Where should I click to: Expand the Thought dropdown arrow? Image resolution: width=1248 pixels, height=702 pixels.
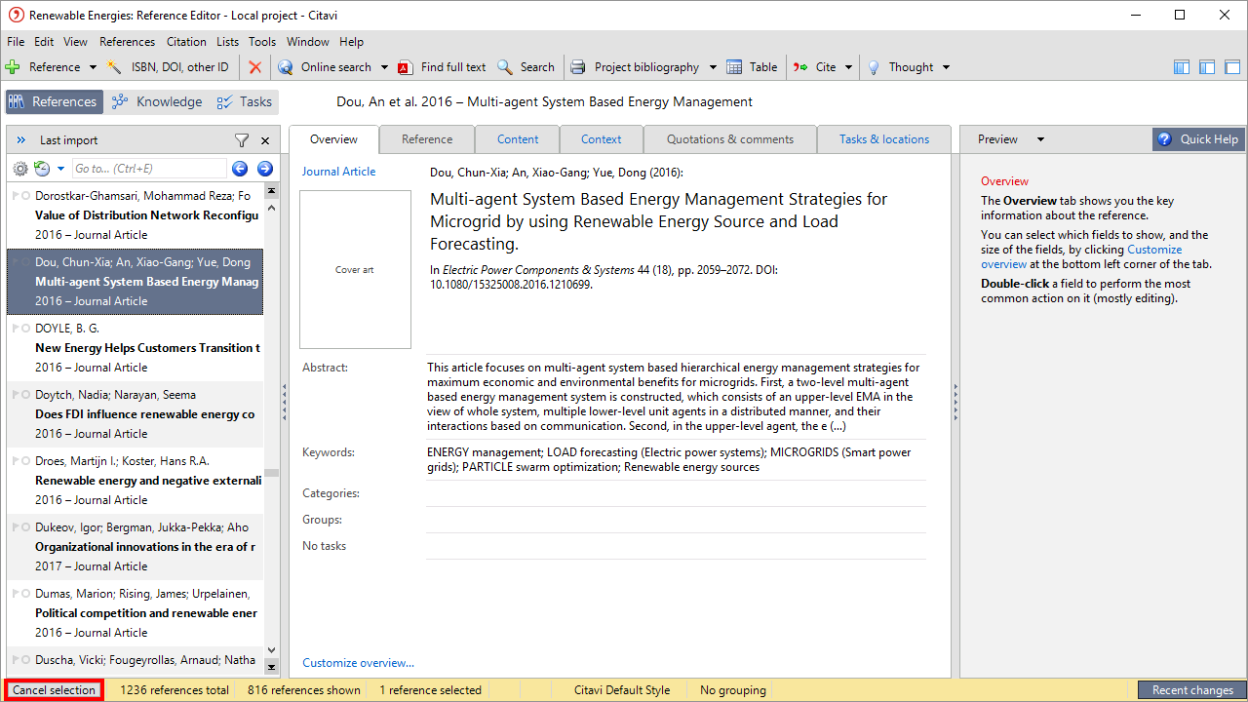click(946, 67)
